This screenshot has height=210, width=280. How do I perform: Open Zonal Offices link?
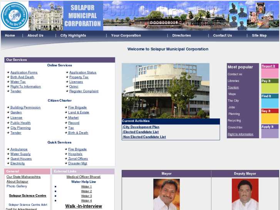pyautogui.click(x=78, y=158)
